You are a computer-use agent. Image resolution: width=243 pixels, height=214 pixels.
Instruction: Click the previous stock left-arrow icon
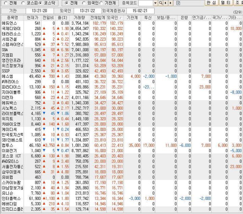point(166,3)
